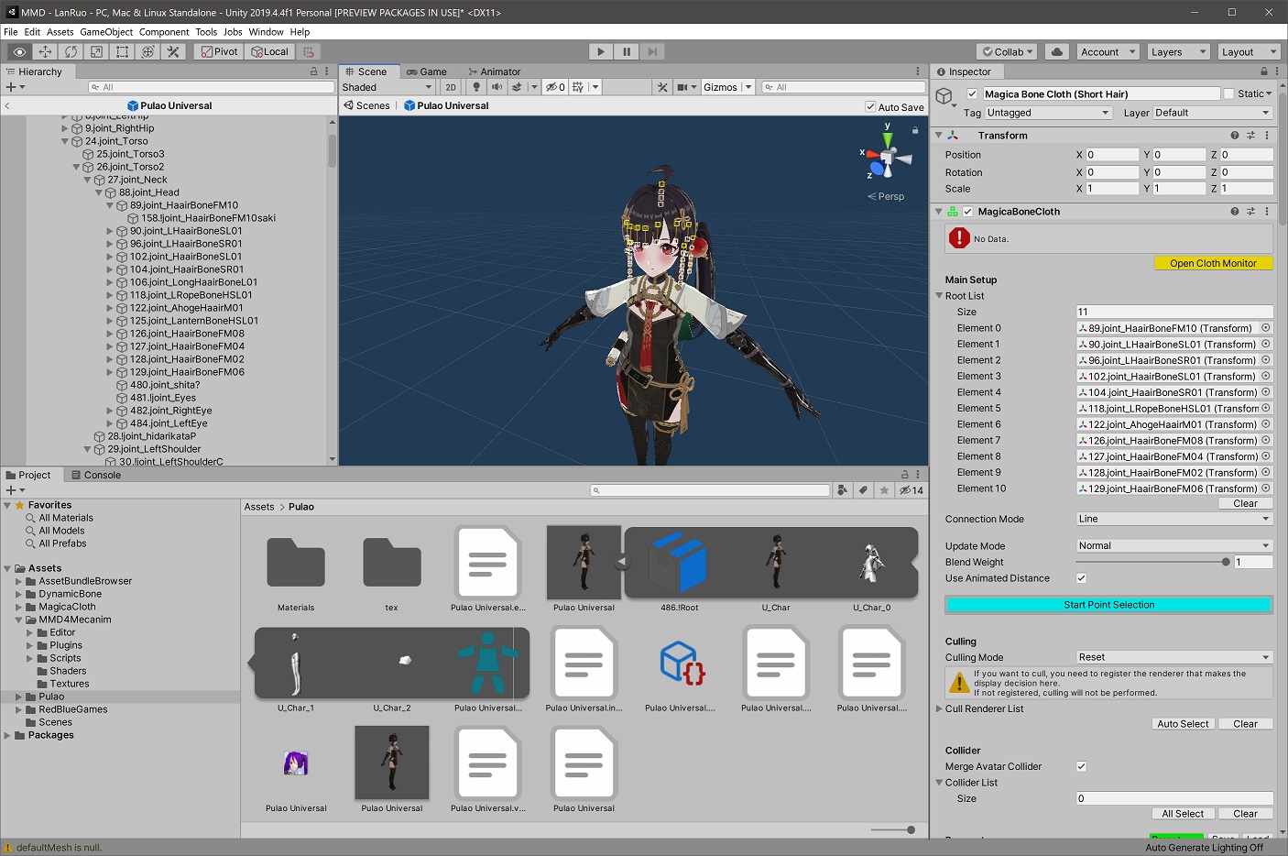
Task: Open the Layer dropdown in Inspector
Action: [1212, 113]
